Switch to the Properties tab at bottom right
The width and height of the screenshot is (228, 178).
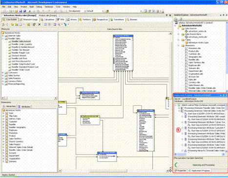click(180, 171)
